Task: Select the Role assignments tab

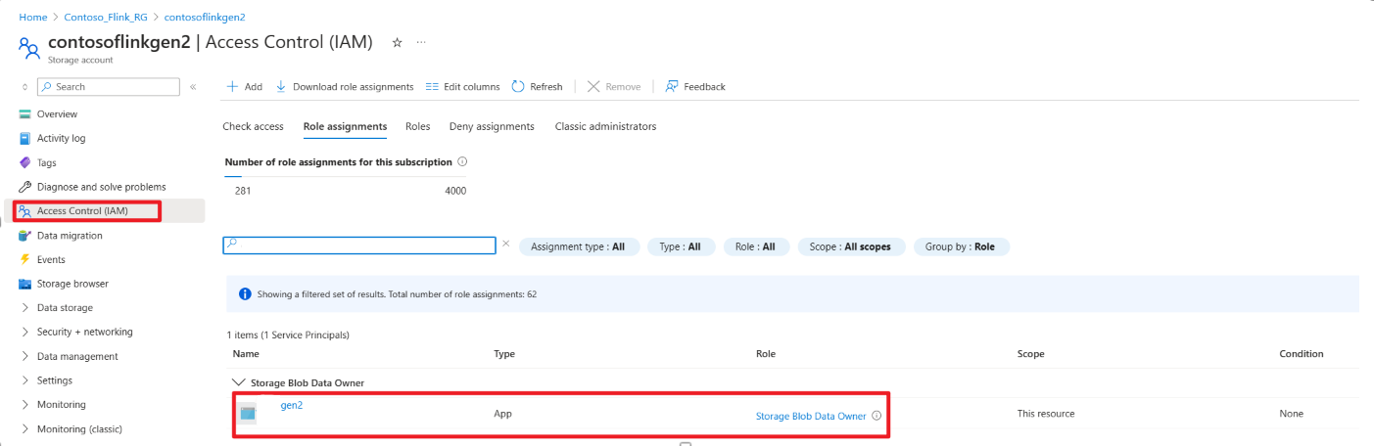Action: [345, 126]
